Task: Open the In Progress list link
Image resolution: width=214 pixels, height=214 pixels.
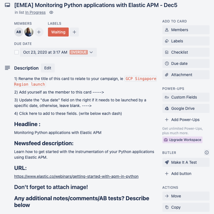Action: [x=35, y=12]
